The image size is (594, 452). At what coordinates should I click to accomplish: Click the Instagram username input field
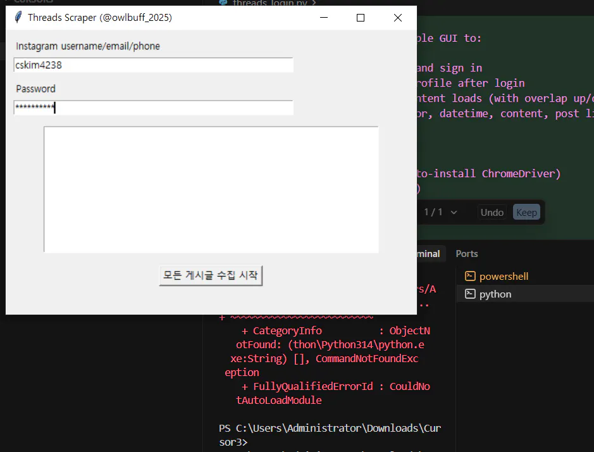(154, 65)
